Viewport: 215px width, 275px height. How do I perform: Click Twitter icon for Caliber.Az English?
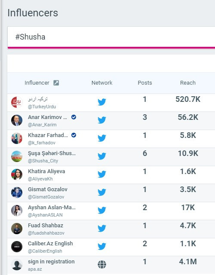click(102, 246)
